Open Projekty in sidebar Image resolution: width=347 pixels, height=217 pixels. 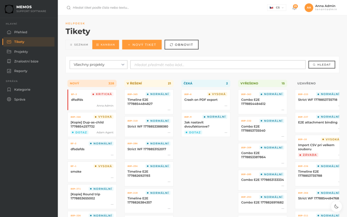pyautogui.click(x=29, y=52)
